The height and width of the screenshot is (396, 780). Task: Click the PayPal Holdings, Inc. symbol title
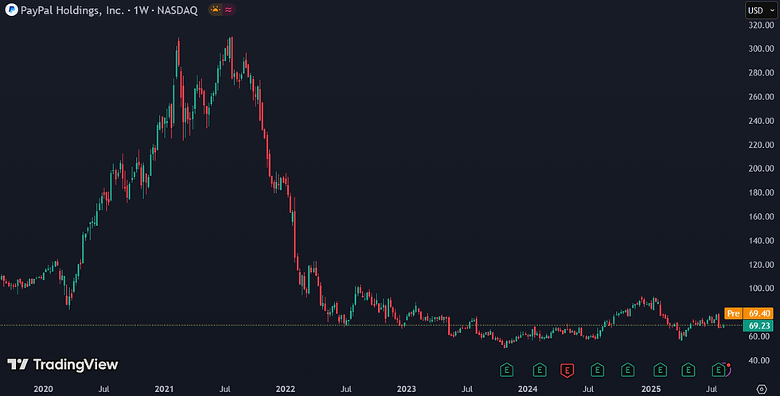[72, 10]
